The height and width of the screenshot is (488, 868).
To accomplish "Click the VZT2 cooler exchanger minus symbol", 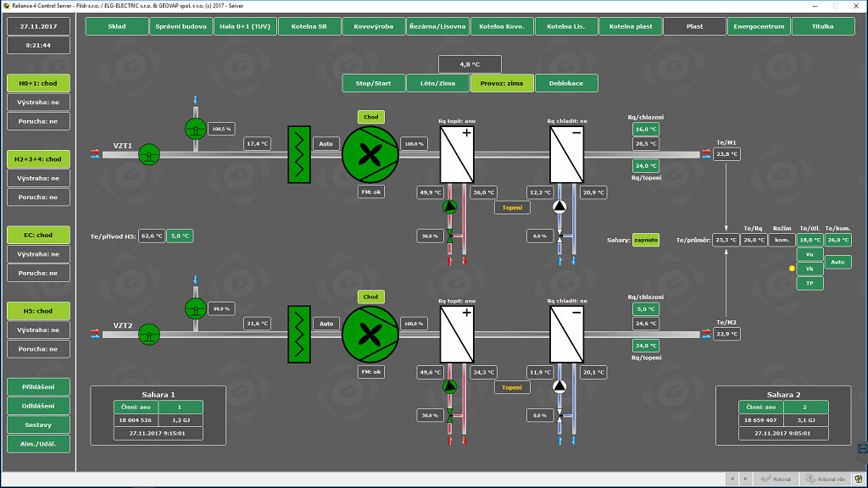I will (x=576, y=313).
